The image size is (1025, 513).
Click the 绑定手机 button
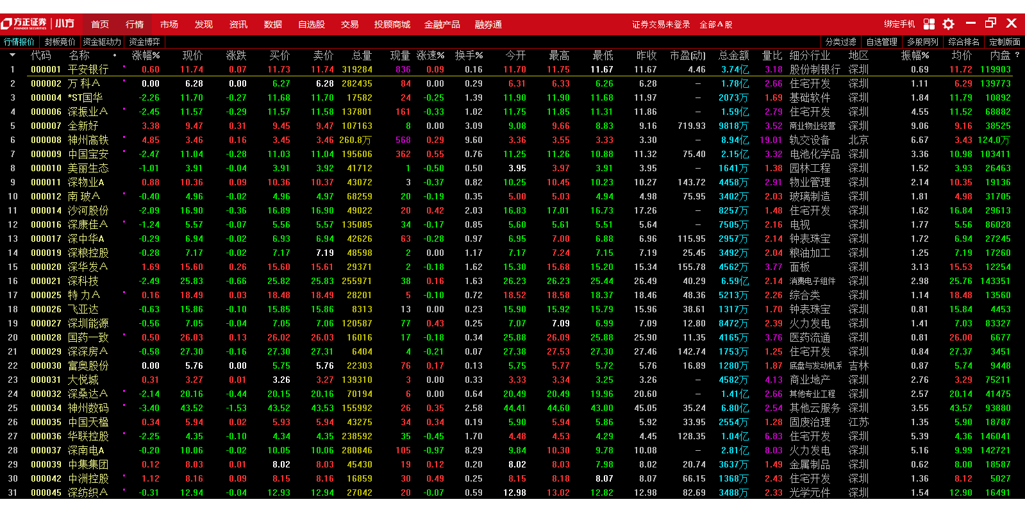(x=899, y=24)
